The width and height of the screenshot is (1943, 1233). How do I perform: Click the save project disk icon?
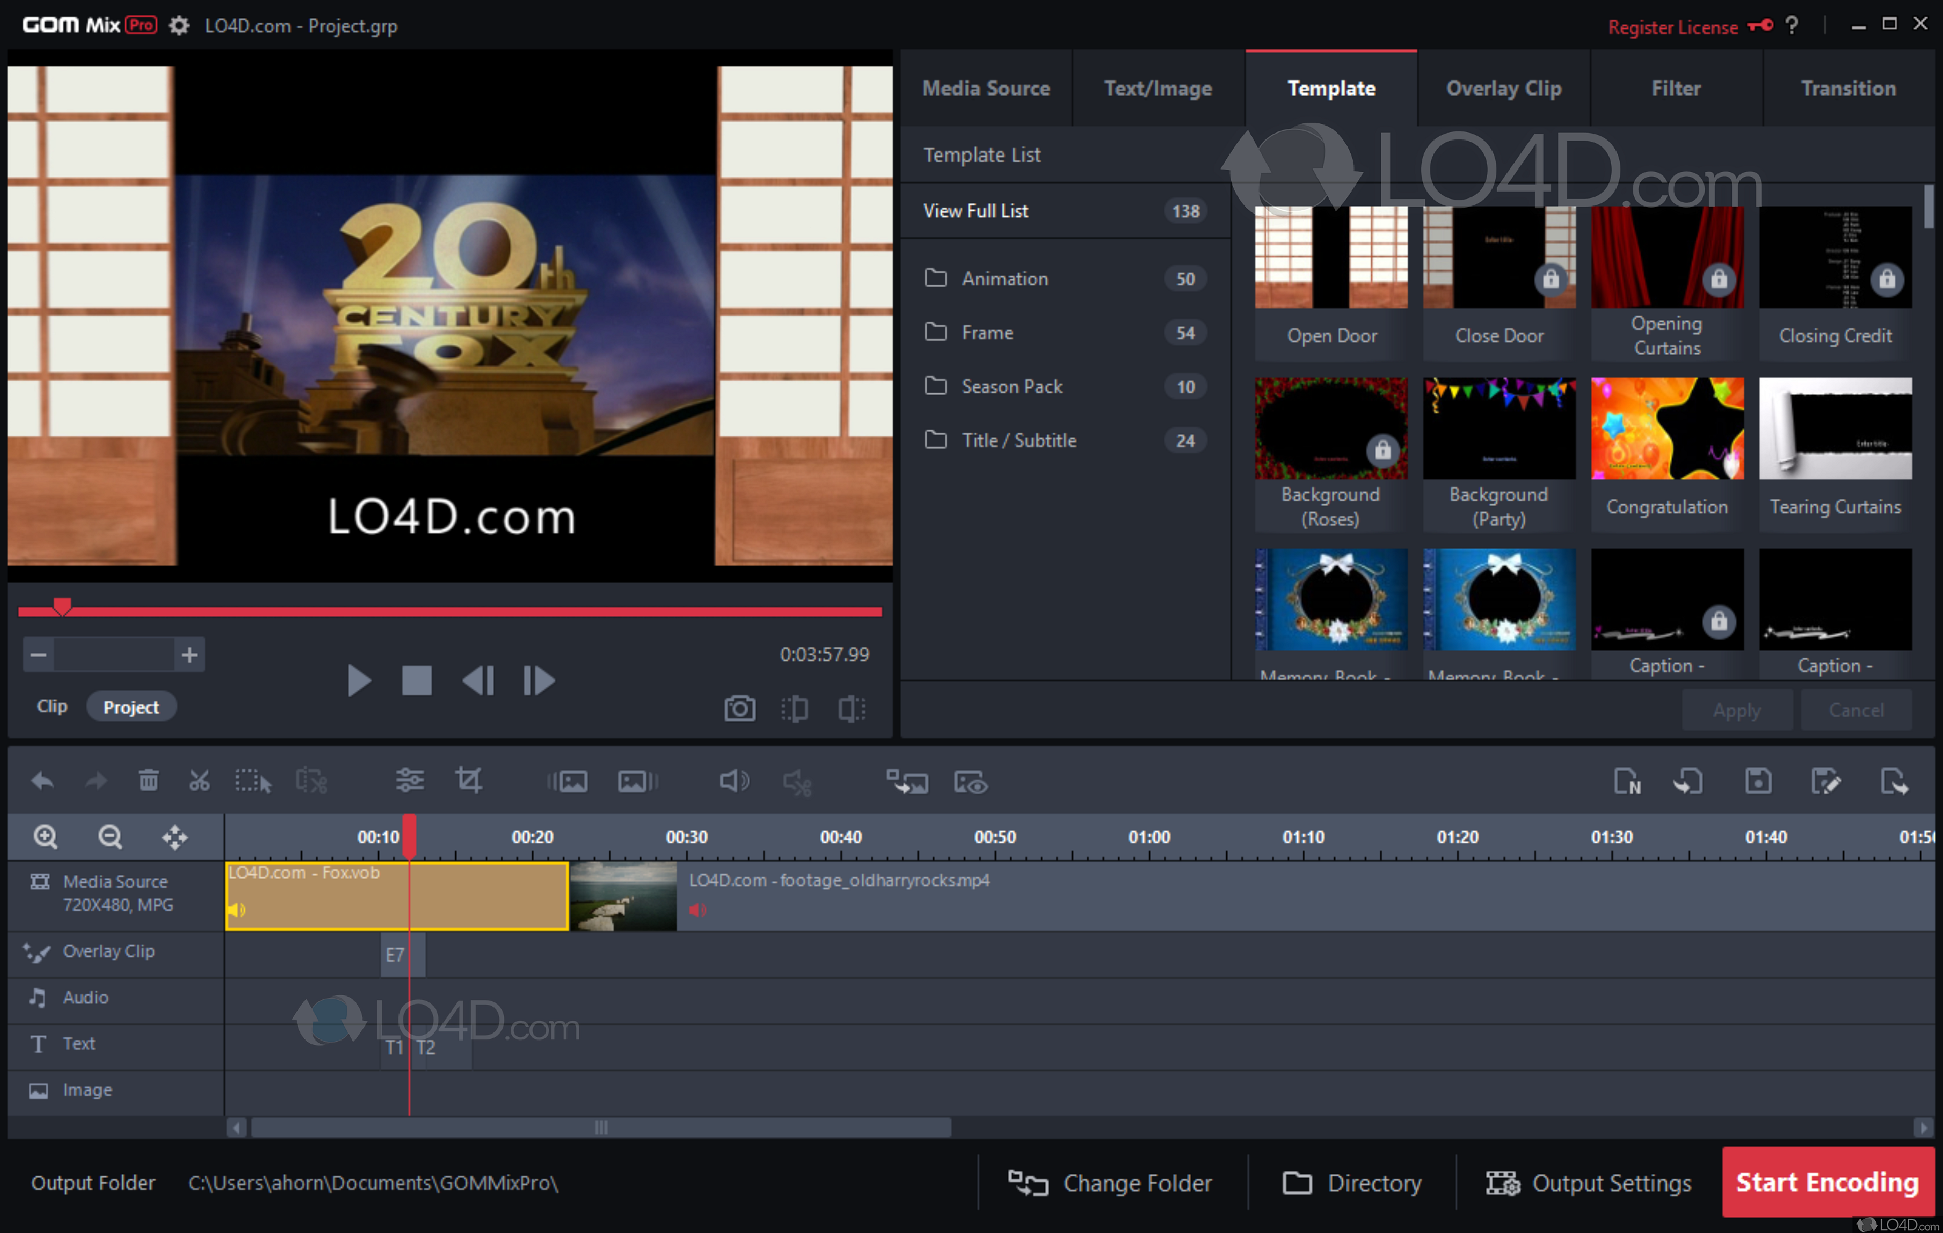click(1757, 780)
